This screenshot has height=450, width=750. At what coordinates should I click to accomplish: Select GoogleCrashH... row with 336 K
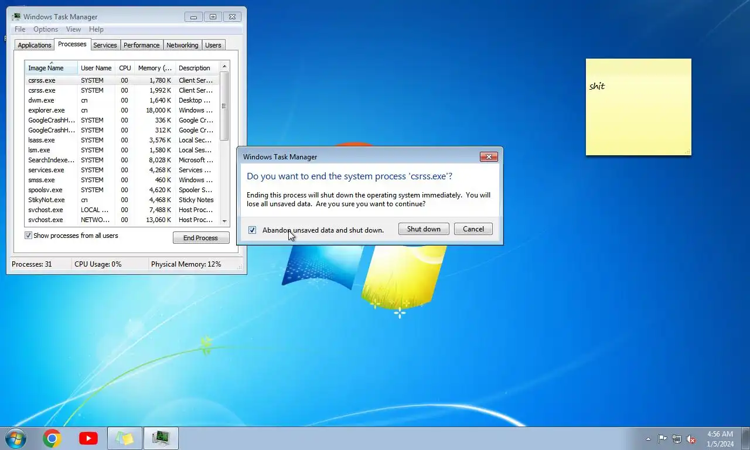pos(122,120)
